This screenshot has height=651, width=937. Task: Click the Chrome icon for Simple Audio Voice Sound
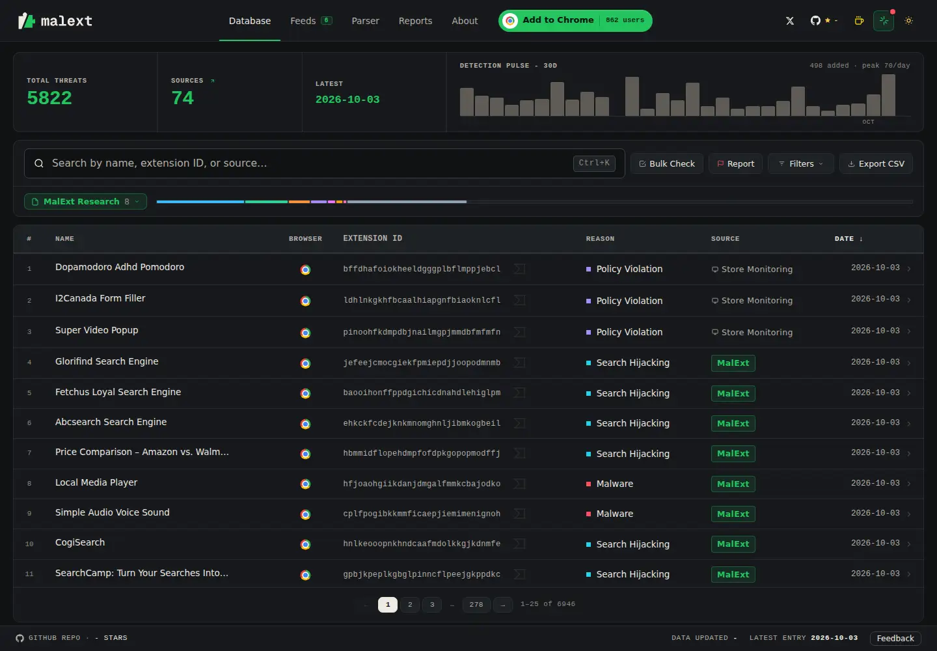point(305,514)
